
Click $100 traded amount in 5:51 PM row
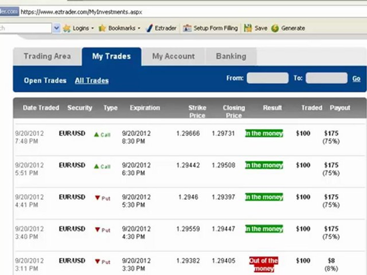tap(303, 165)
